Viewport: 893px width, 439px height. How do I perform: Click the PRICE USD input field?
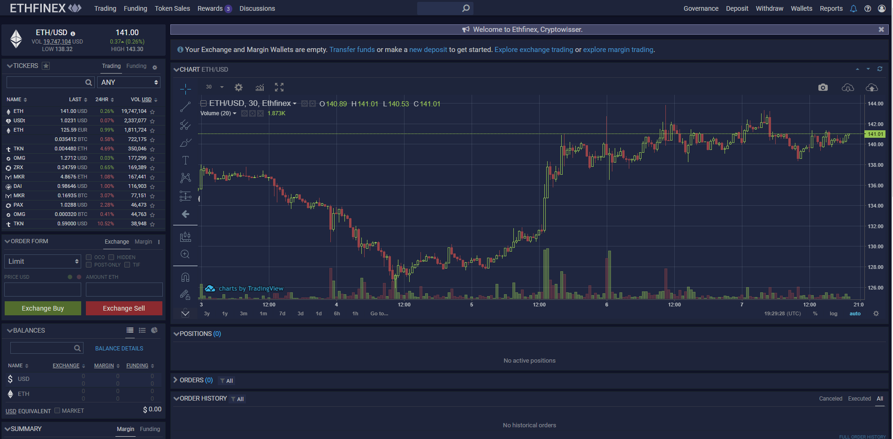click(43, 290)
